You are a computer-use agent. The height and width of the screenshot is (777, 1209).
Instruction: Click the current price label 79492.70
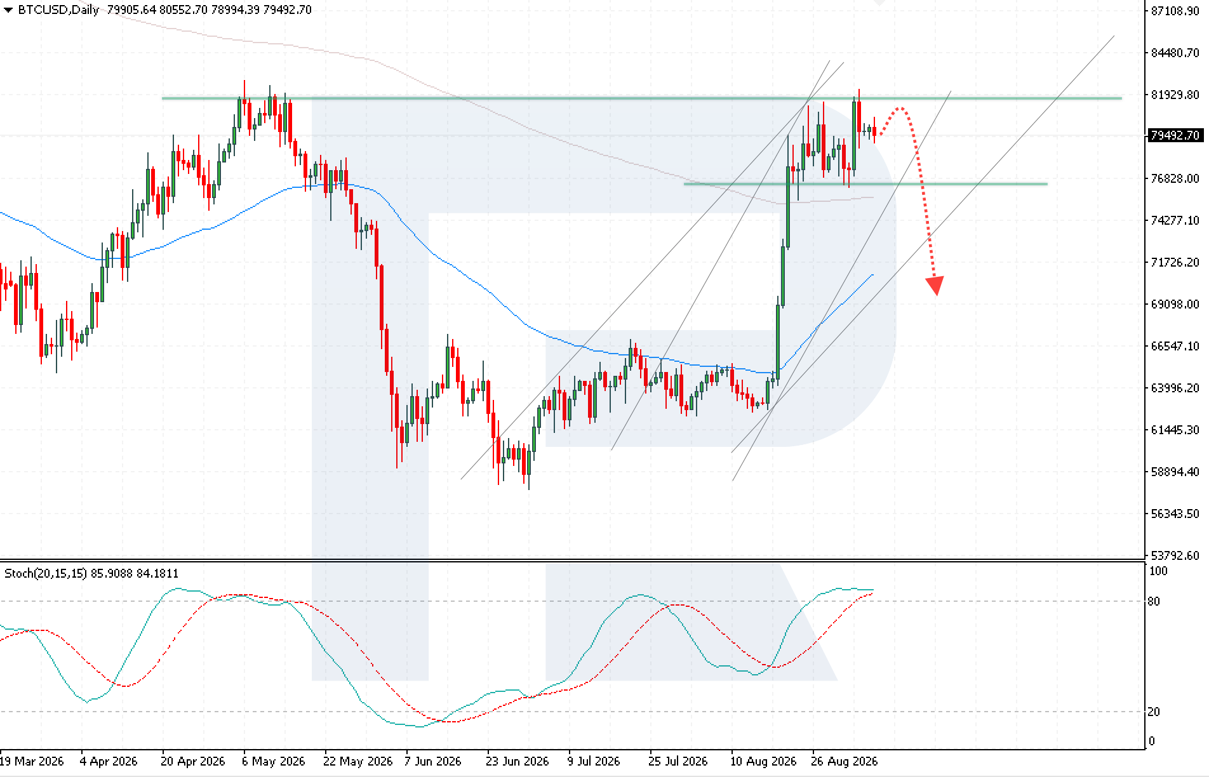[x=1175, y=135]
